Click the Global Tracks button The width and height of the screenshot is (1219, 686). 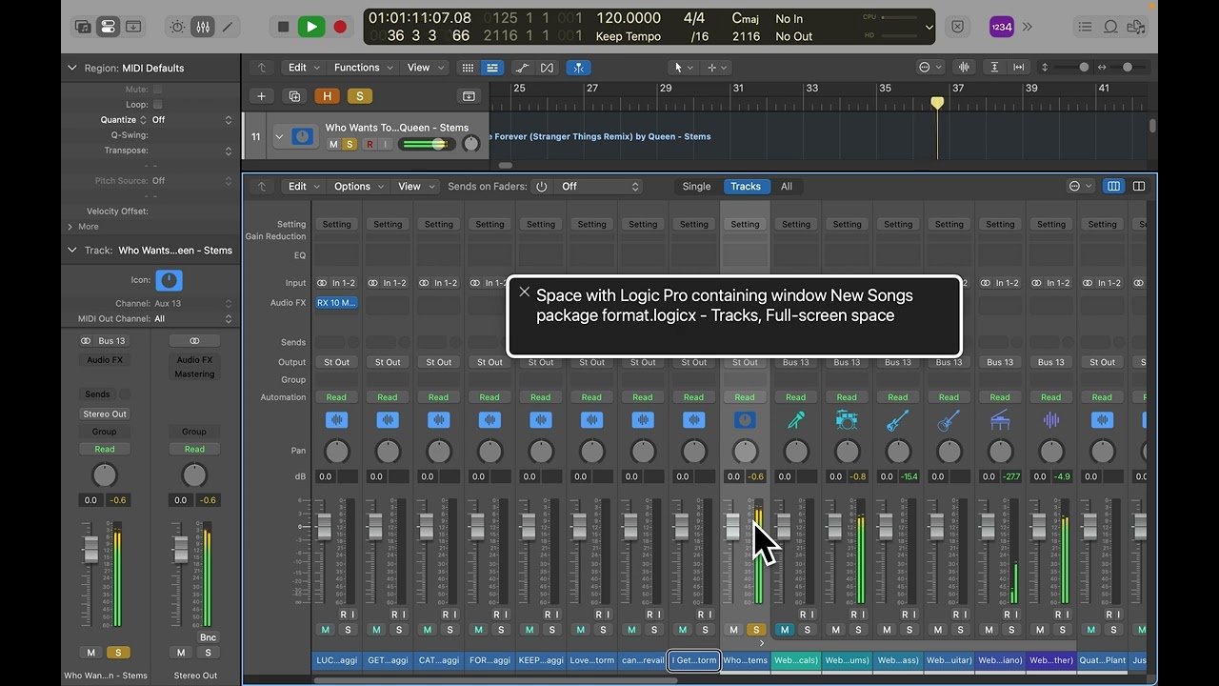(469, 96)
